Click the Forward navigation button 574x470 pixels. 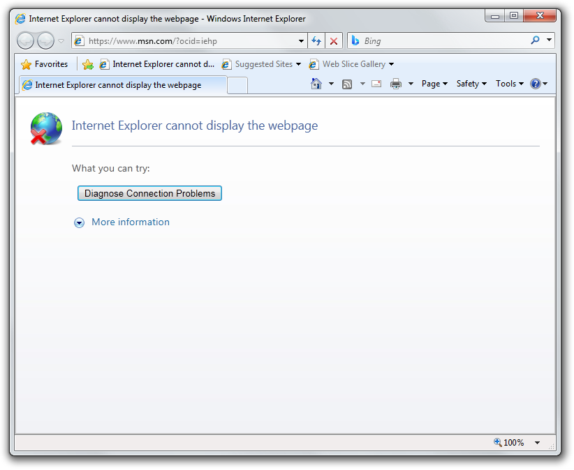46,40
